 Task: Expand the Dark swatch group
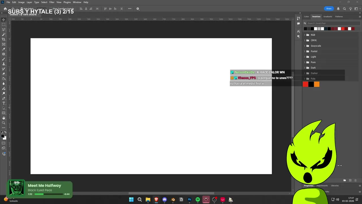click(x=305, y=68)
